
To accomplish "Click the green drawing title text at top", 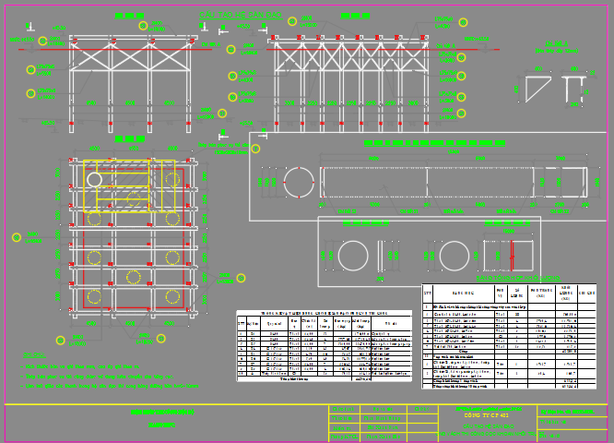I will tap(241, 16).
